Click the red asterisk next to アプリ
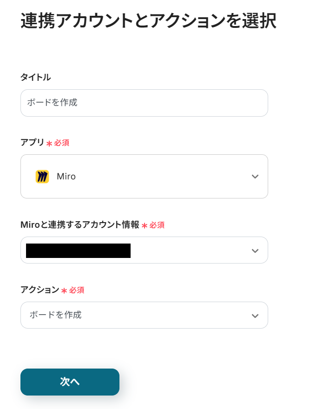310x409 pixels. [49, 144]
